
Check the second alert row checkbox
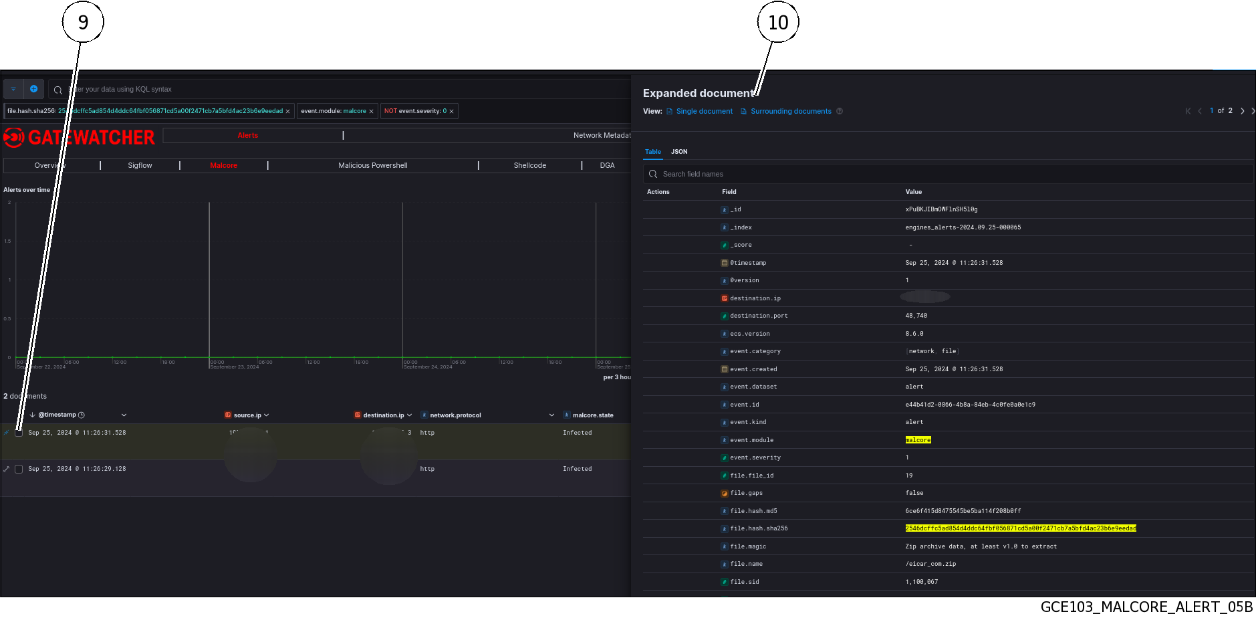(19, 469)
